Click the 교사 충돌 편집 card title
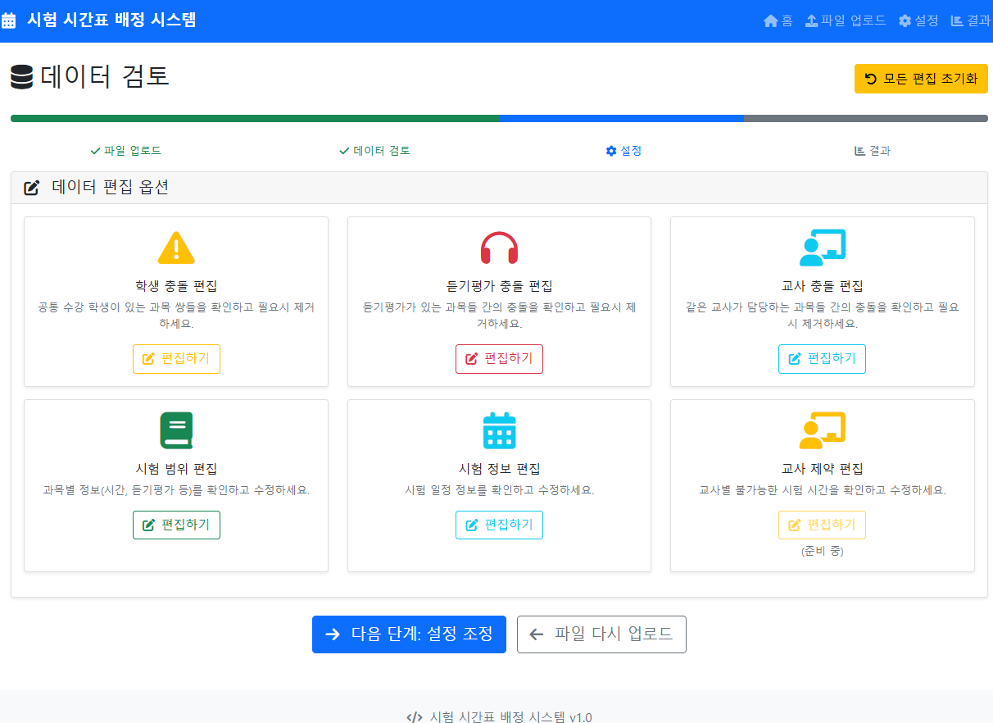The image size is (993, 723). [822, 286]
